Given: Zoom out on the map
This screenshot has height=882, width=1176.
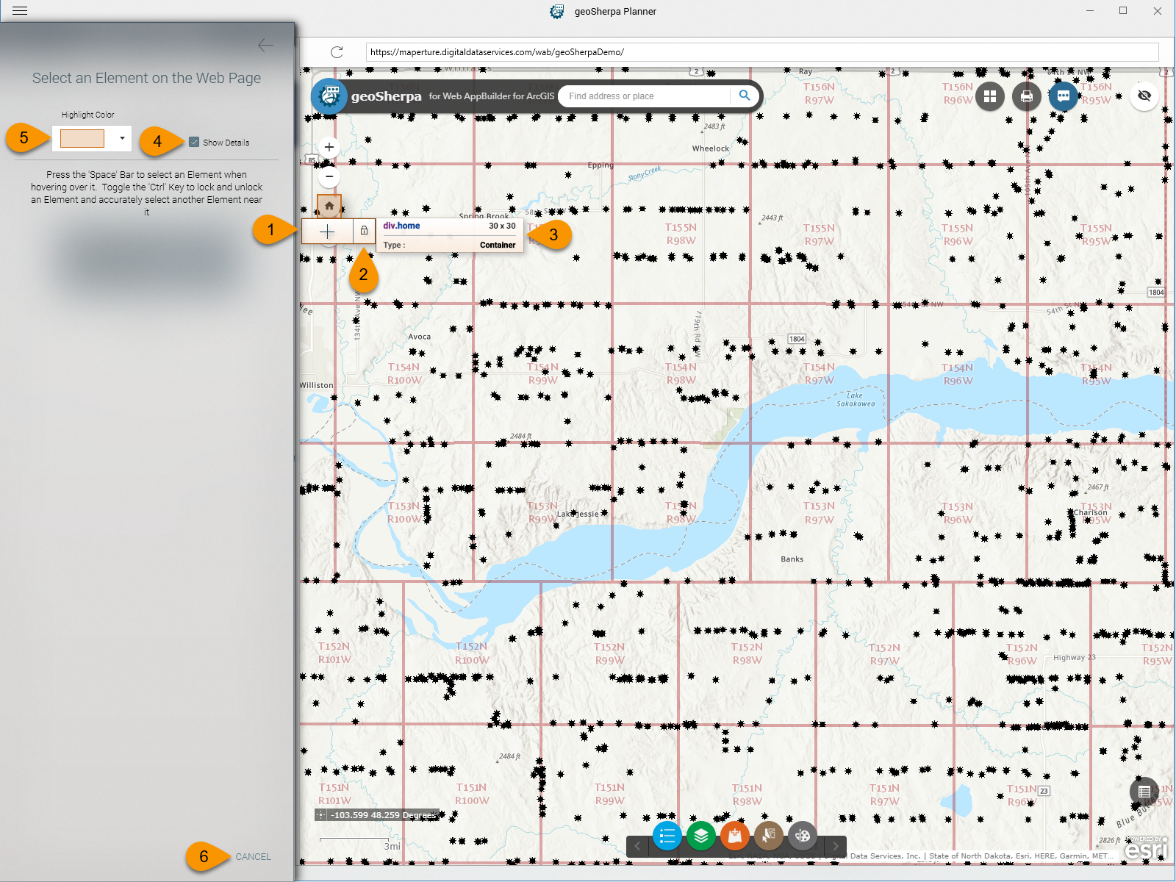Looking at the screenshot, I should pos(329,176).
